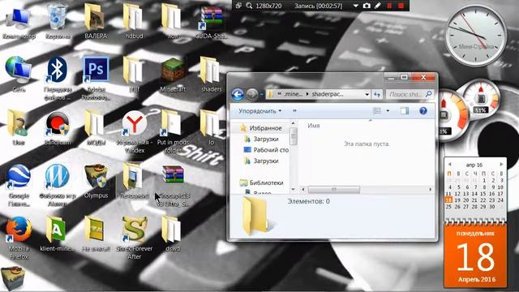This screenshot has height=292, width=519.
Task: Focus the Explorer search box
Action: pyautogui.click(x=410, y=94)
